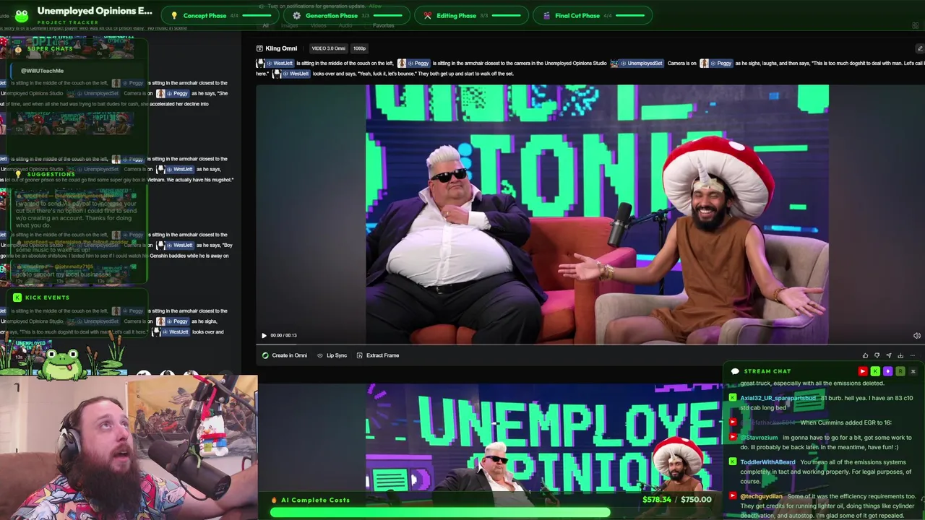Screen dimensions: 925x520
Task: Play the Kling Omni video
Action: coord(264,335)
